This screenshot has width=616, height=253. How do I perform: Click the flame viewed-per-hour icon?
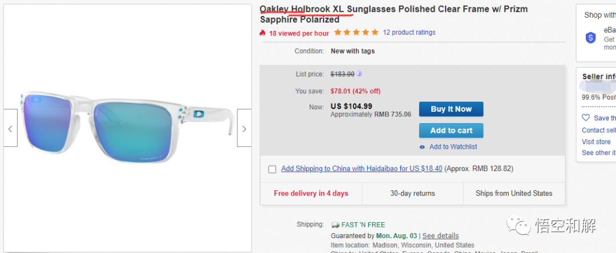pos(263,33)
